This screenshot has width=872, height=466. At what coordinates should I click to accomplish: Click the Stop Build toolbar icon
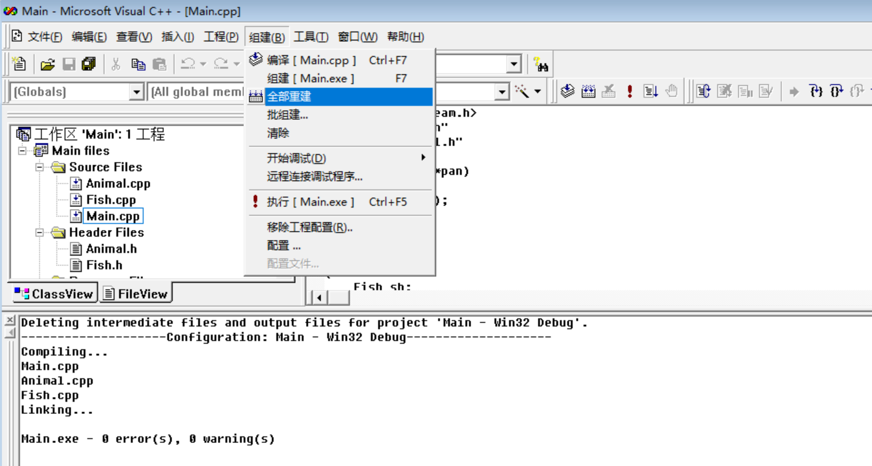pos(609,91)
